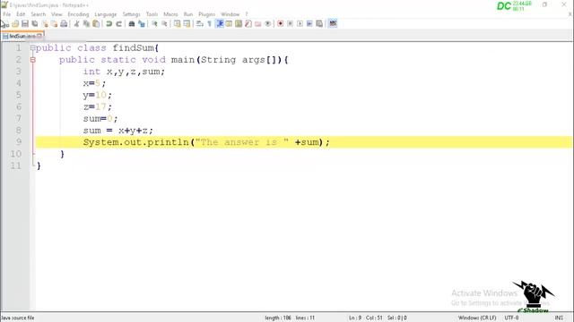This screenshot has width=574, height=322.
Task: Click the Zoom In toolbar icon
Action: point(154,24)
